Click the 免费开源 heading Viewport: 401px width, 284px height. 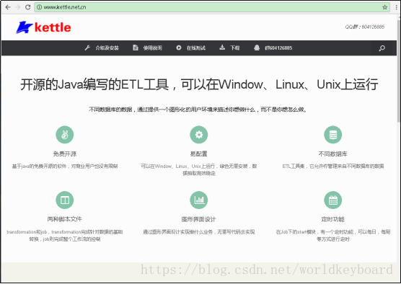pyautogui.click(x=65, y=154)
